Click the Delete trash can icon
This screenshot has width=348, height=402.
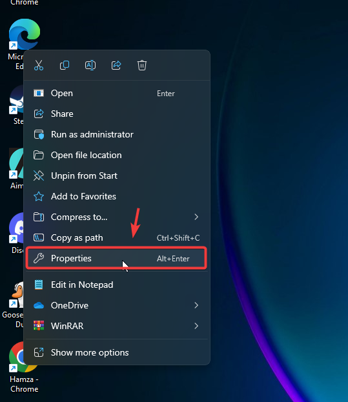click(142, 65)
